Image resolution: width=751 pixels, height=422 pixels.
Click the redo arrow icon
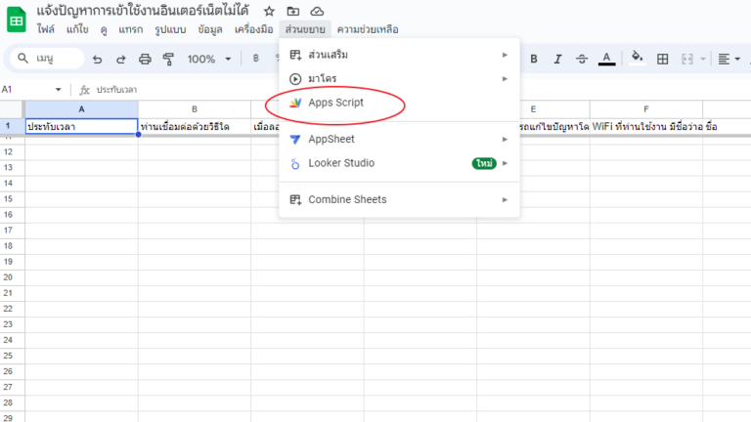pyautogui.click(x=121, y=60)
